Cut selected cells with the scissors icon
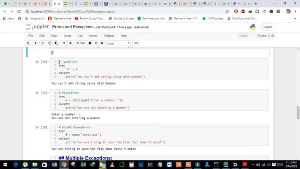Viewport: 300px width, 169px height. pyautogui.click(x=43, y=43)
